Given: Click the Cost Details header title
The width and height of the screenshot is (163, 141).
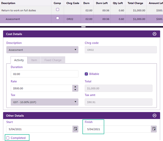Looking at the screenshot, I should coord(14,34).
